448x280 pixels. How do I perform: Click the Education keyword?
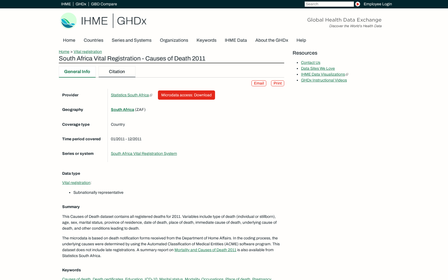pyautogui.click(x=134, y=279)
